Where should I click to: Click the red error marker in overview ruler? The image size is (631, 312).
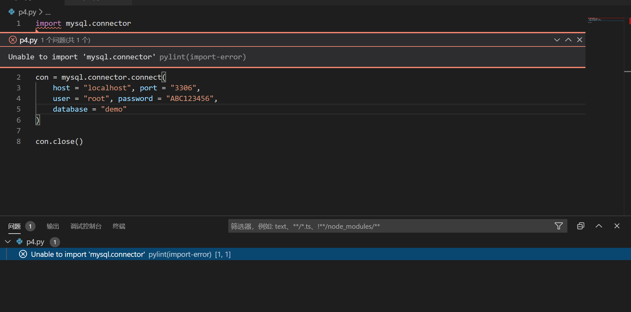(630, 21)
